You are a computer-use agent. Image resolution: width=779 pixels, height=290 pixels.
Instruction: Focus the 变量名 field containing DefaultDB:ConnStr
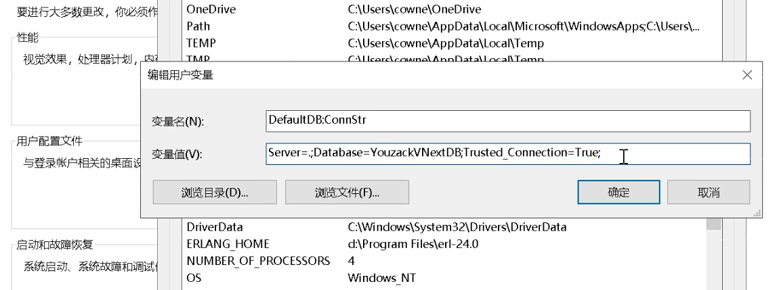[508, 121]
